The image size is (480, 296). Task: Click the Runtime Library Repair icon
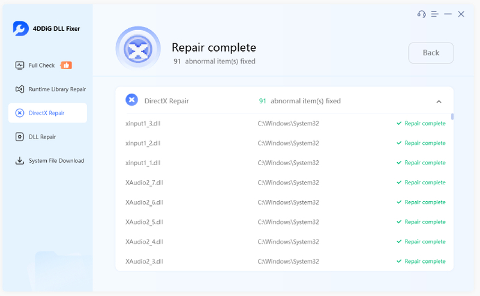20,89
